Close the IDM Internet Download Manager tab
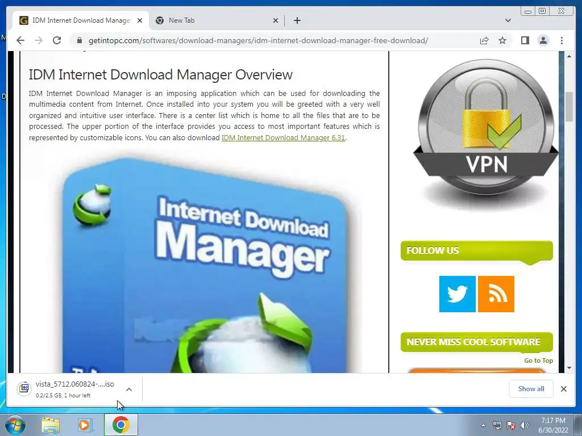This screenshot has height=436, width=582. (x=140, y=20)
